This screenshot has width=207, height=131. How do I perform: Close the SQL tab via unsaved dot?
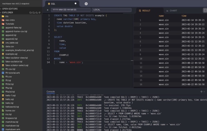76,3
